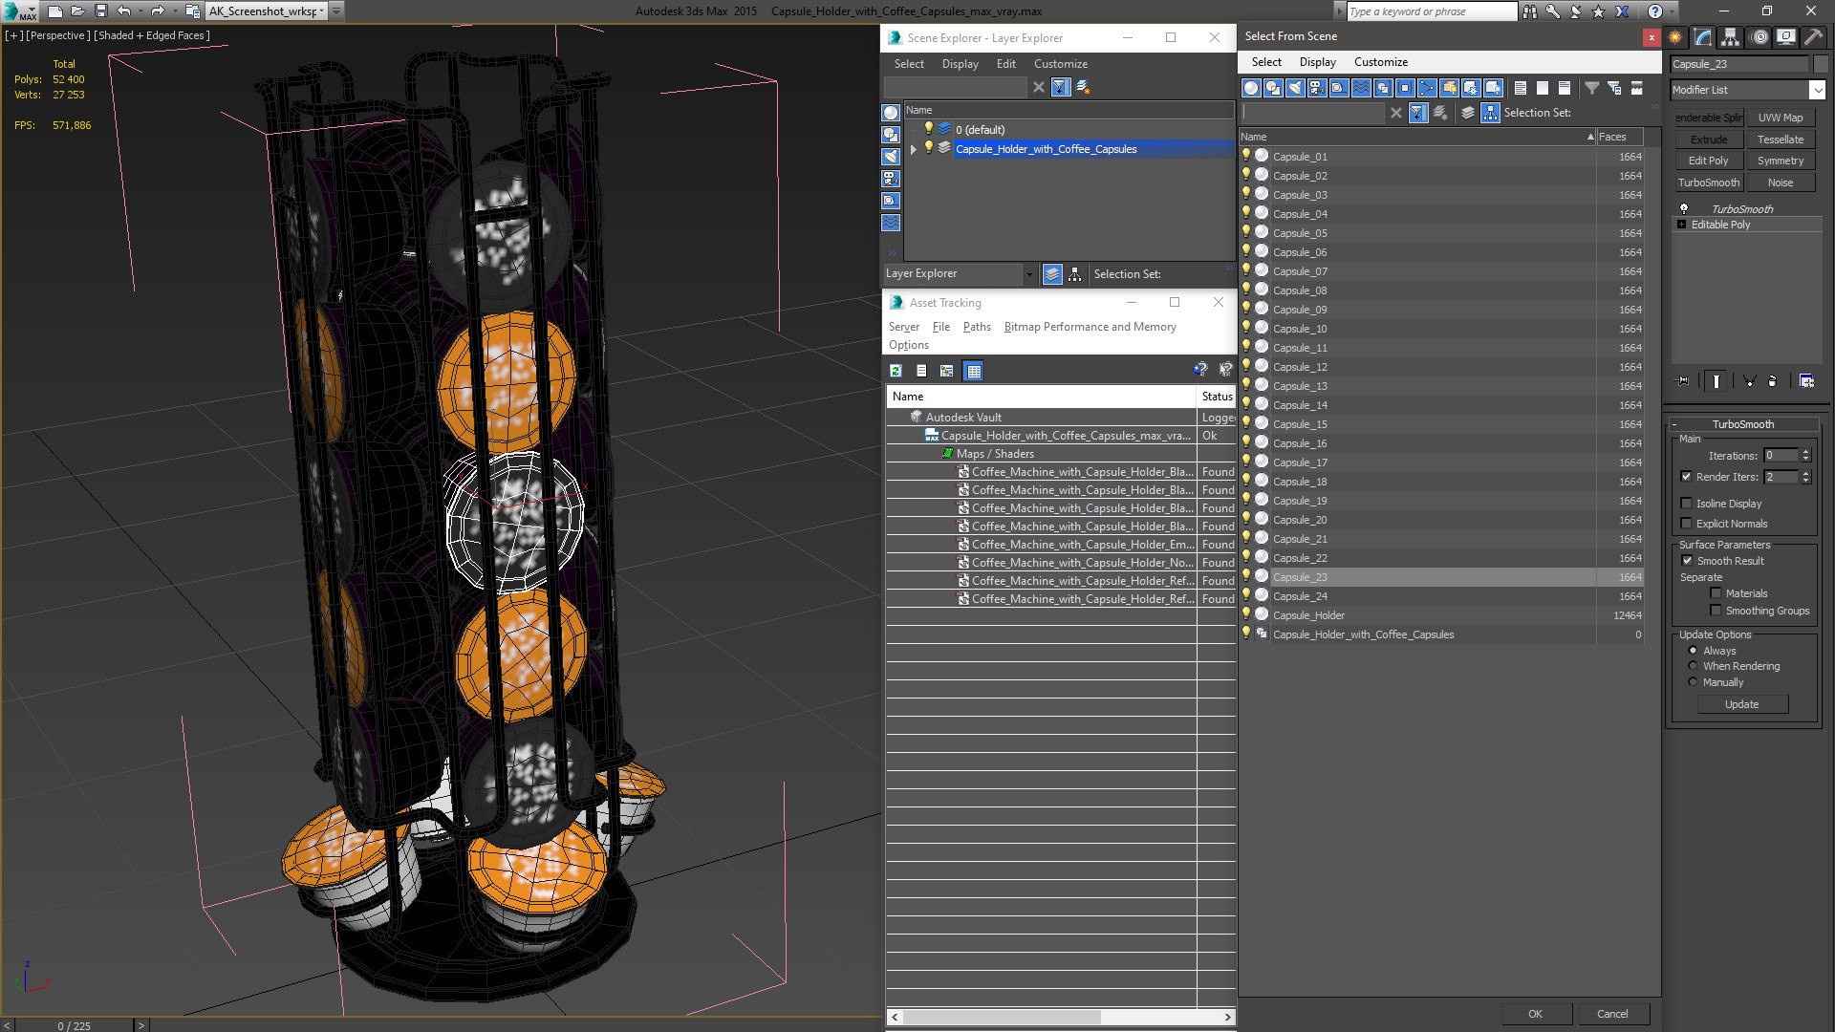This screenshot has width=1835, height=1032.
Task: Toggle TurboSmooth modifier bulb in stack
Action: (1684, 208)
